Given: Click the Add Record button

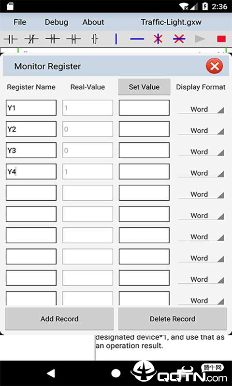Looking at the screenshot, I should point(59,319).
